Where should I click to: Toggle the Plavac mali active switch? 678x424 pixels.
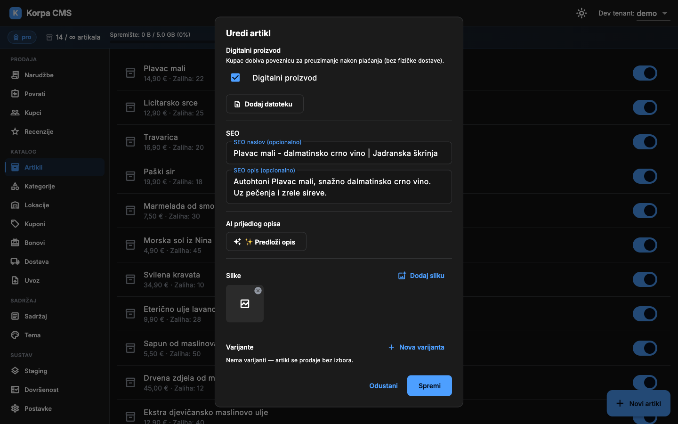coord(645,73)
